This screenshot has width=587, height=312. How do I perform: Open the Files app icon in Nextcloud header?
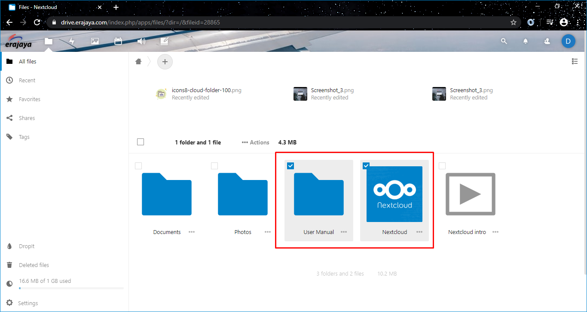[49, 41]
